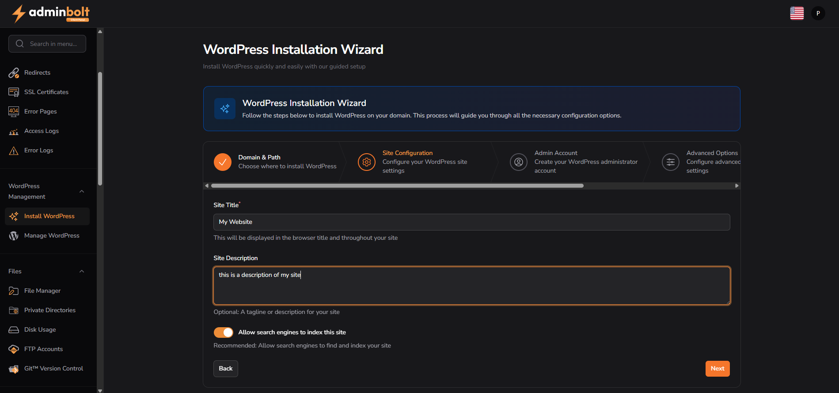Select the Site Configuration step
Image resolution: width=839 pixels, height=393 pixels.
click(420, 162)
